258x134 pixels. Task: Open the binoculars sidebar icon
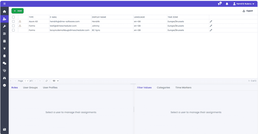pos(4,78)
